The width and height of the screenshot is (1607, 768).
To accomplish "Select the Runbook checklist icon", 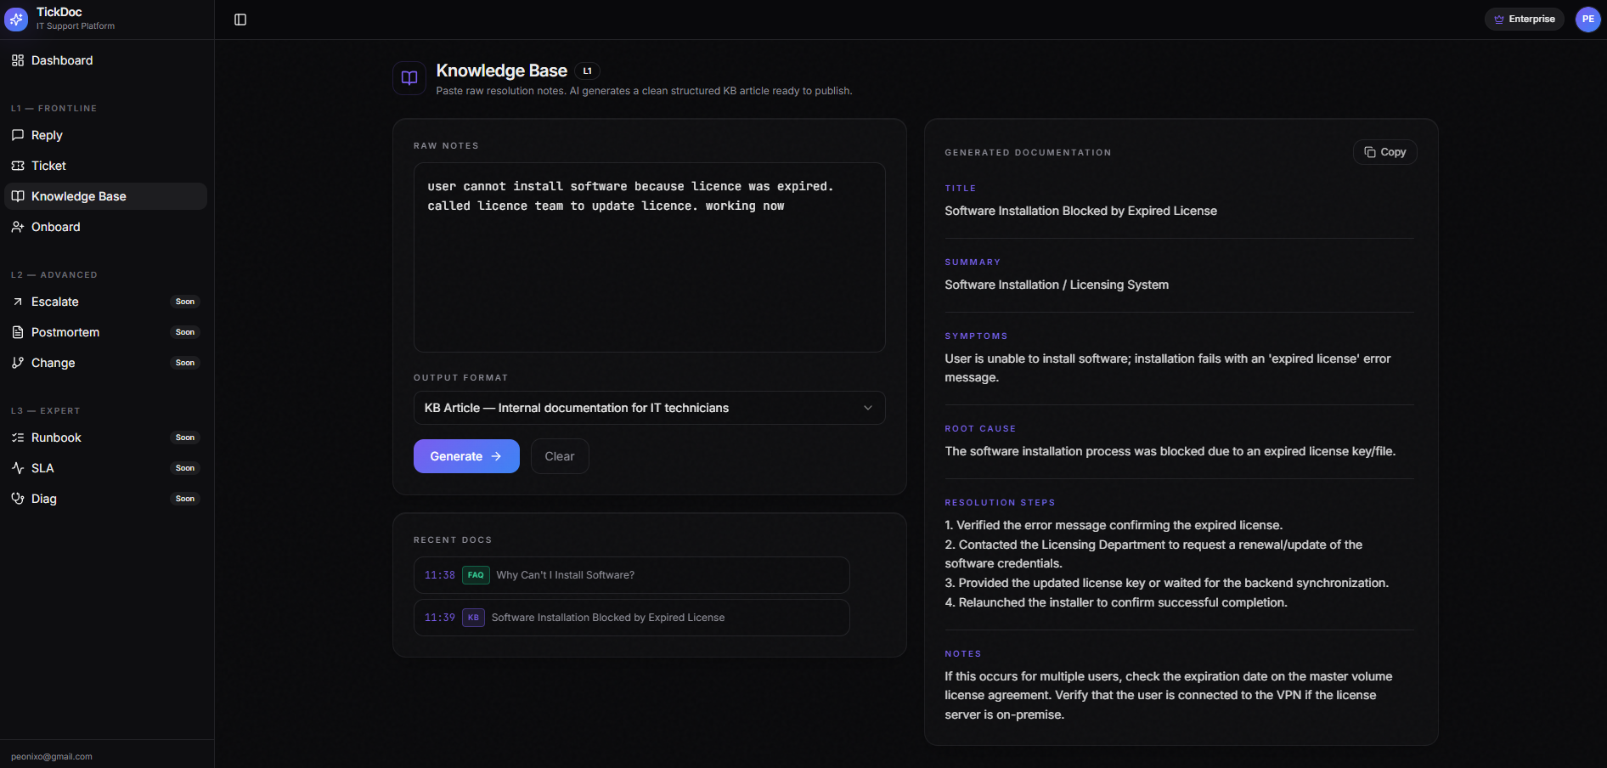I will [x=18, y=438].
